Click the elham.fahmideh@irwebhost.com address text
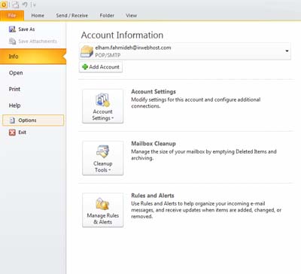 133,47
